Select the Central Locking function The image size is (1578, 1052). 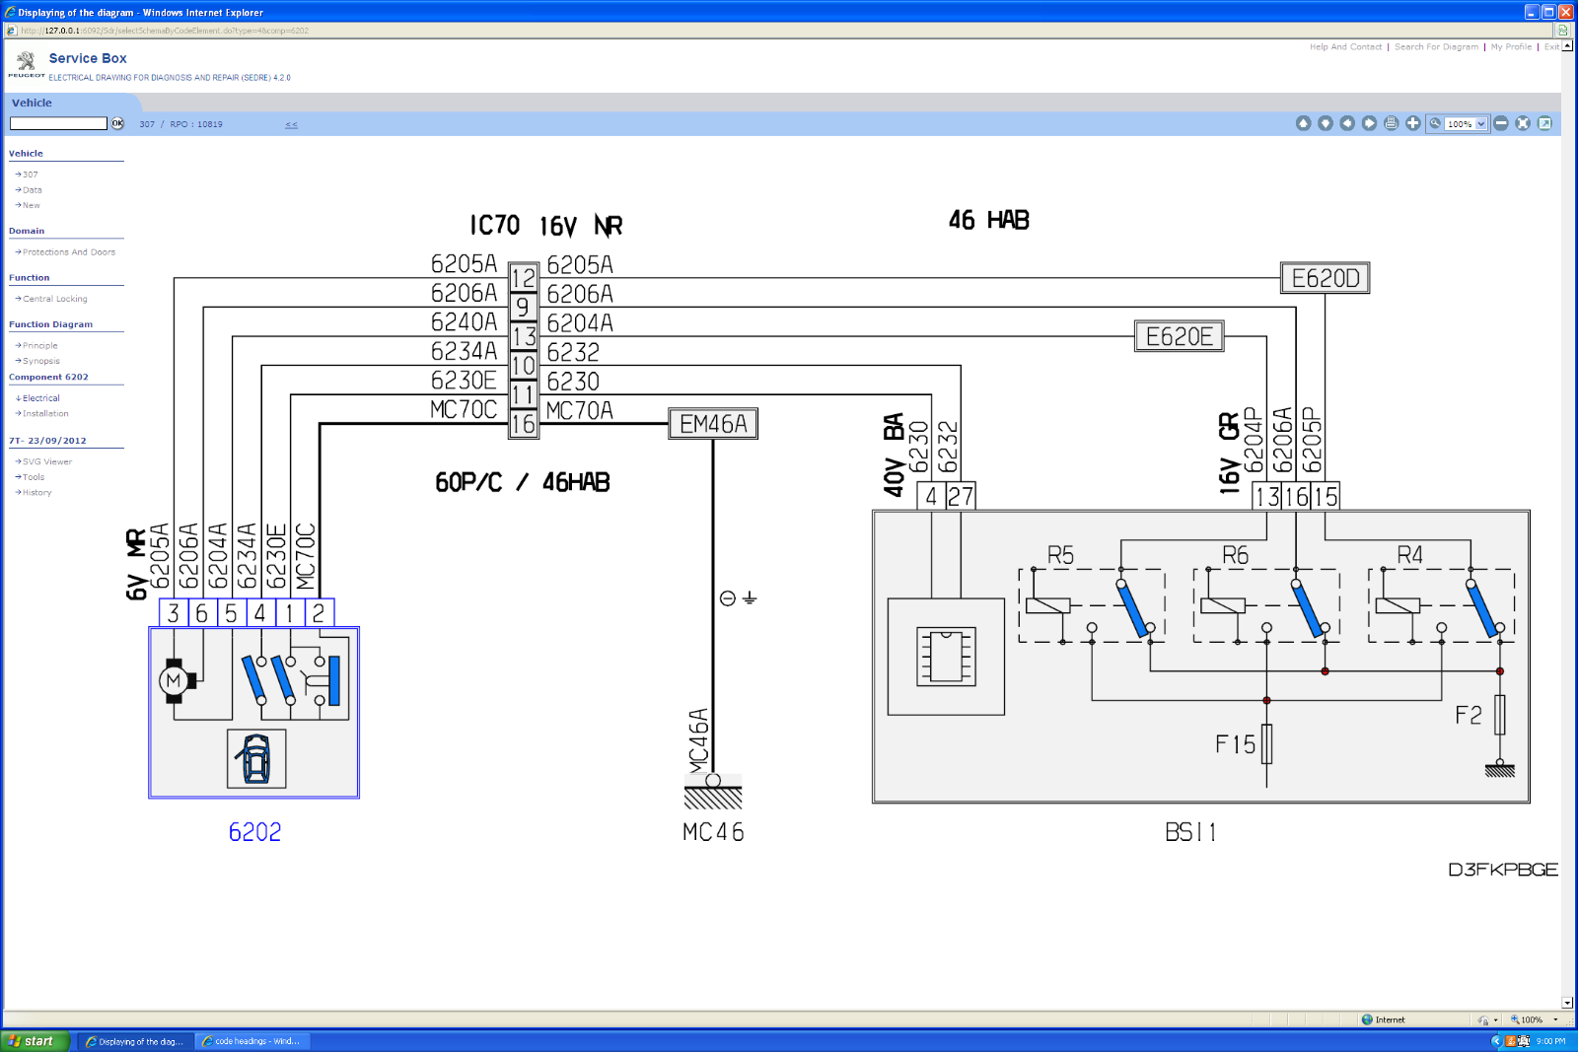pyautogui.click(x=55, y=299)
